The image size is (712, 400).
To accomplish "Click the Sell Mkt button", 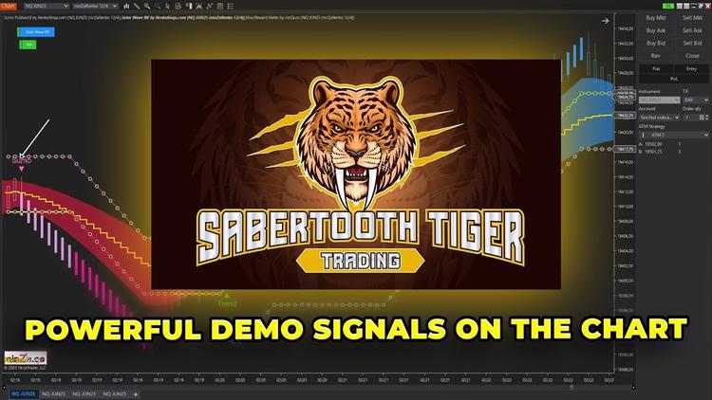I will 692,18.
